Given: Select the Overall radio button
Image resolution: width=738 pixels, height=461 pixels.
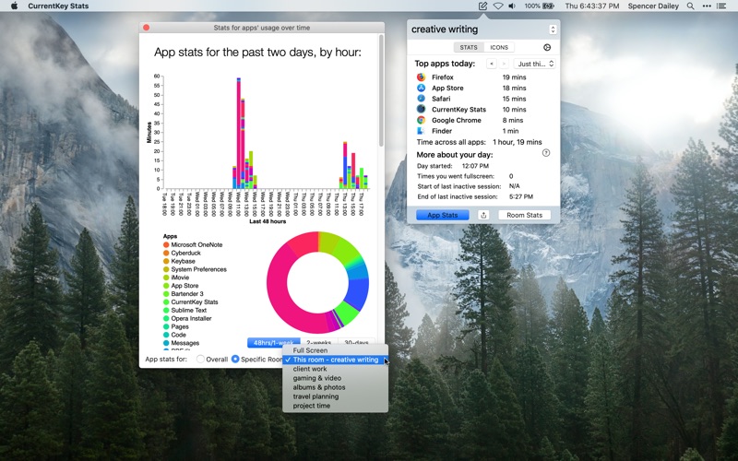Looking at the screenshot, I should pos(200,359).
